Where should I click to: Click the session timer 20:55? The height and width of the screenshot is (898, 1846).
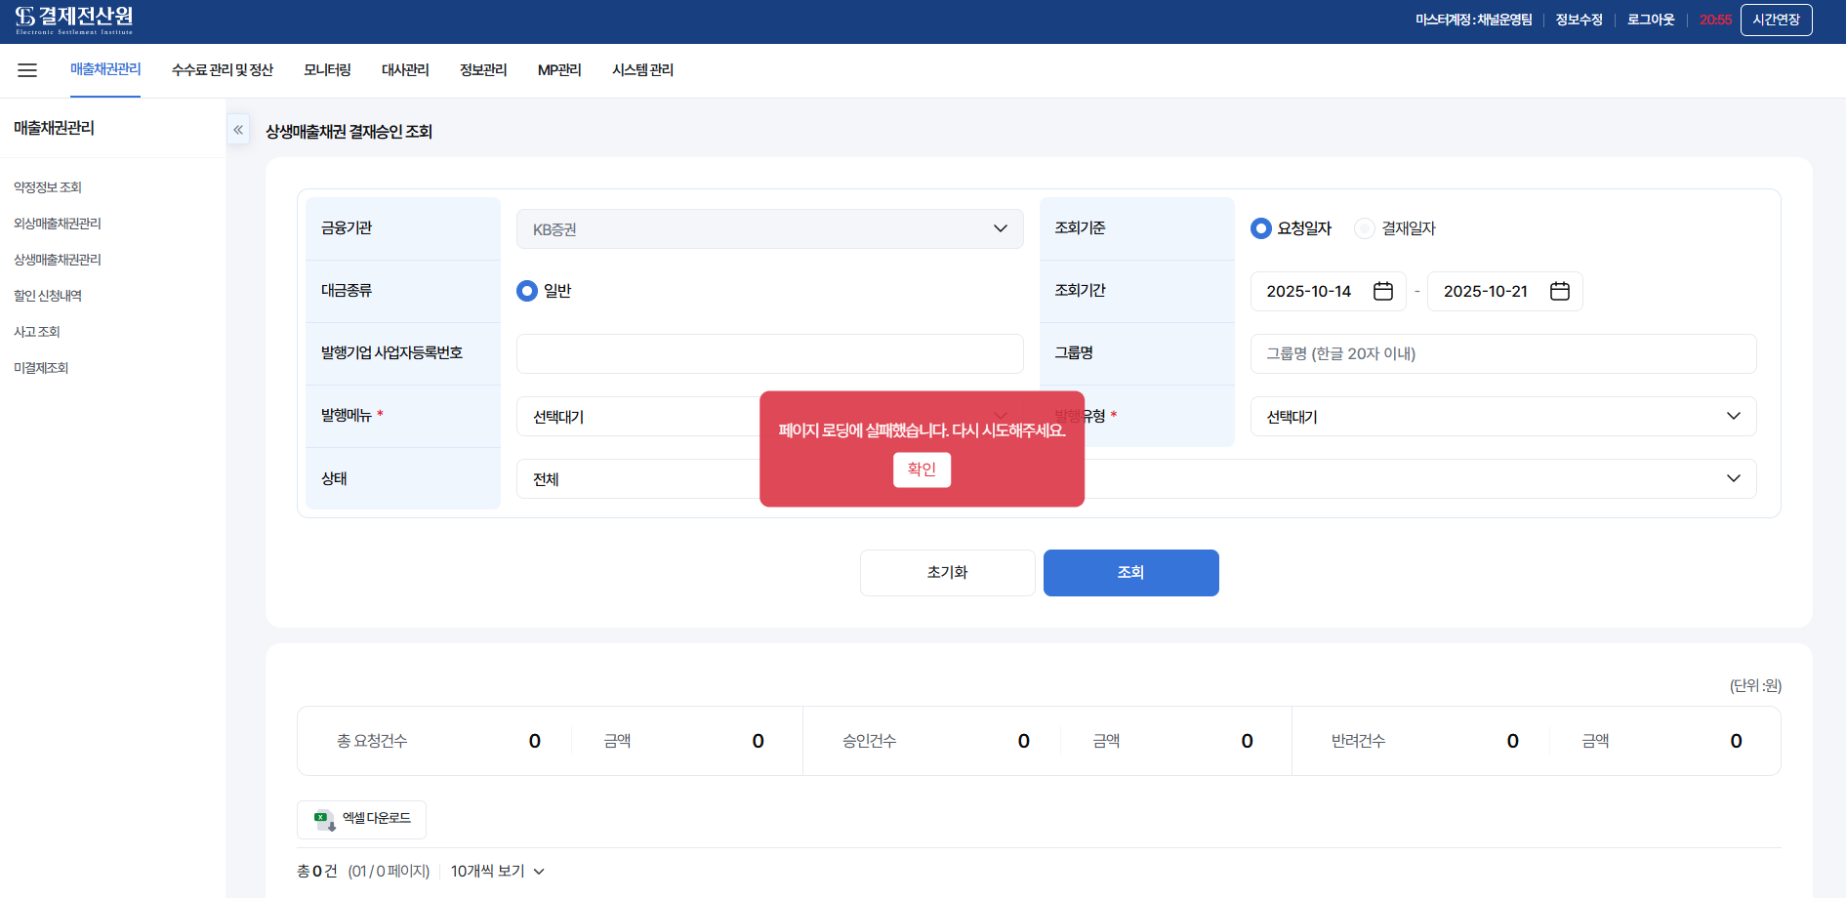pos(1715,20)
